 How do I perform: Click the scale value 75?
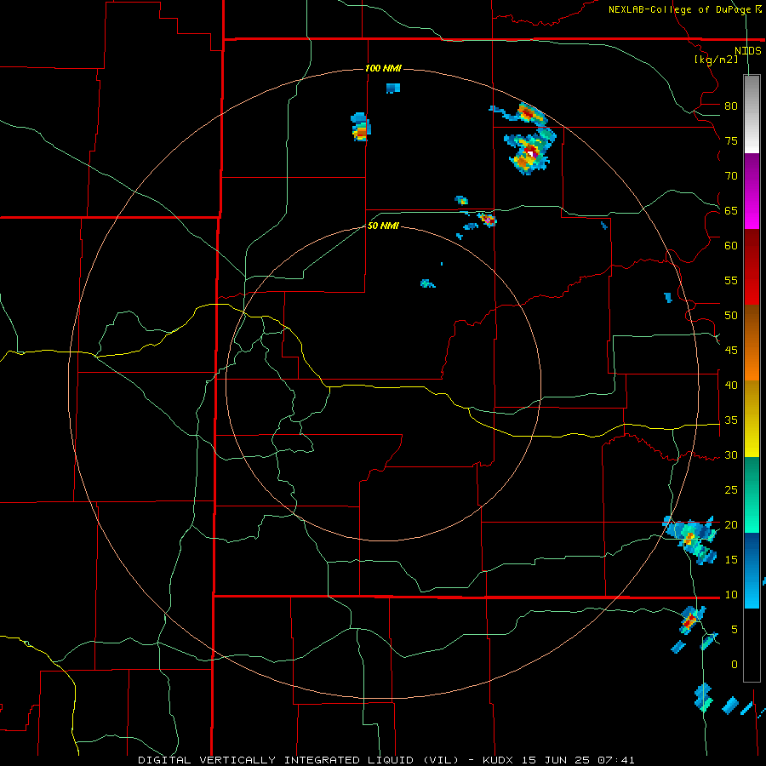[x=731, y=141]
